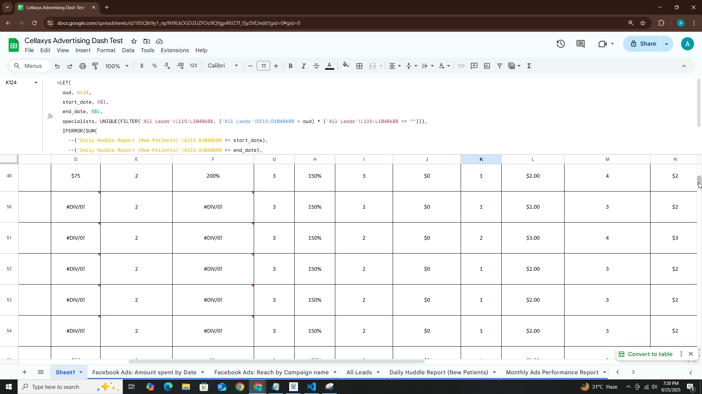Toggle italic formatting
Viewport: 702px width, 394px height.
pyautogui.click(x=303, y=66)
